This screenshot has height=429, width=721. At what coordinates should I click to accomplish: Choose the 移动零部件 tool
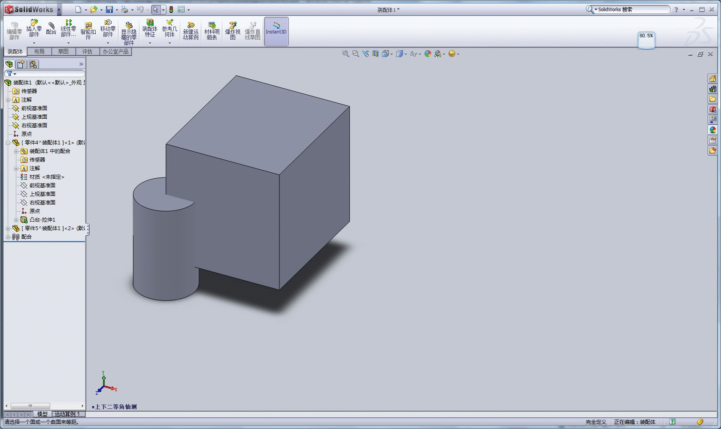[108, 29]
